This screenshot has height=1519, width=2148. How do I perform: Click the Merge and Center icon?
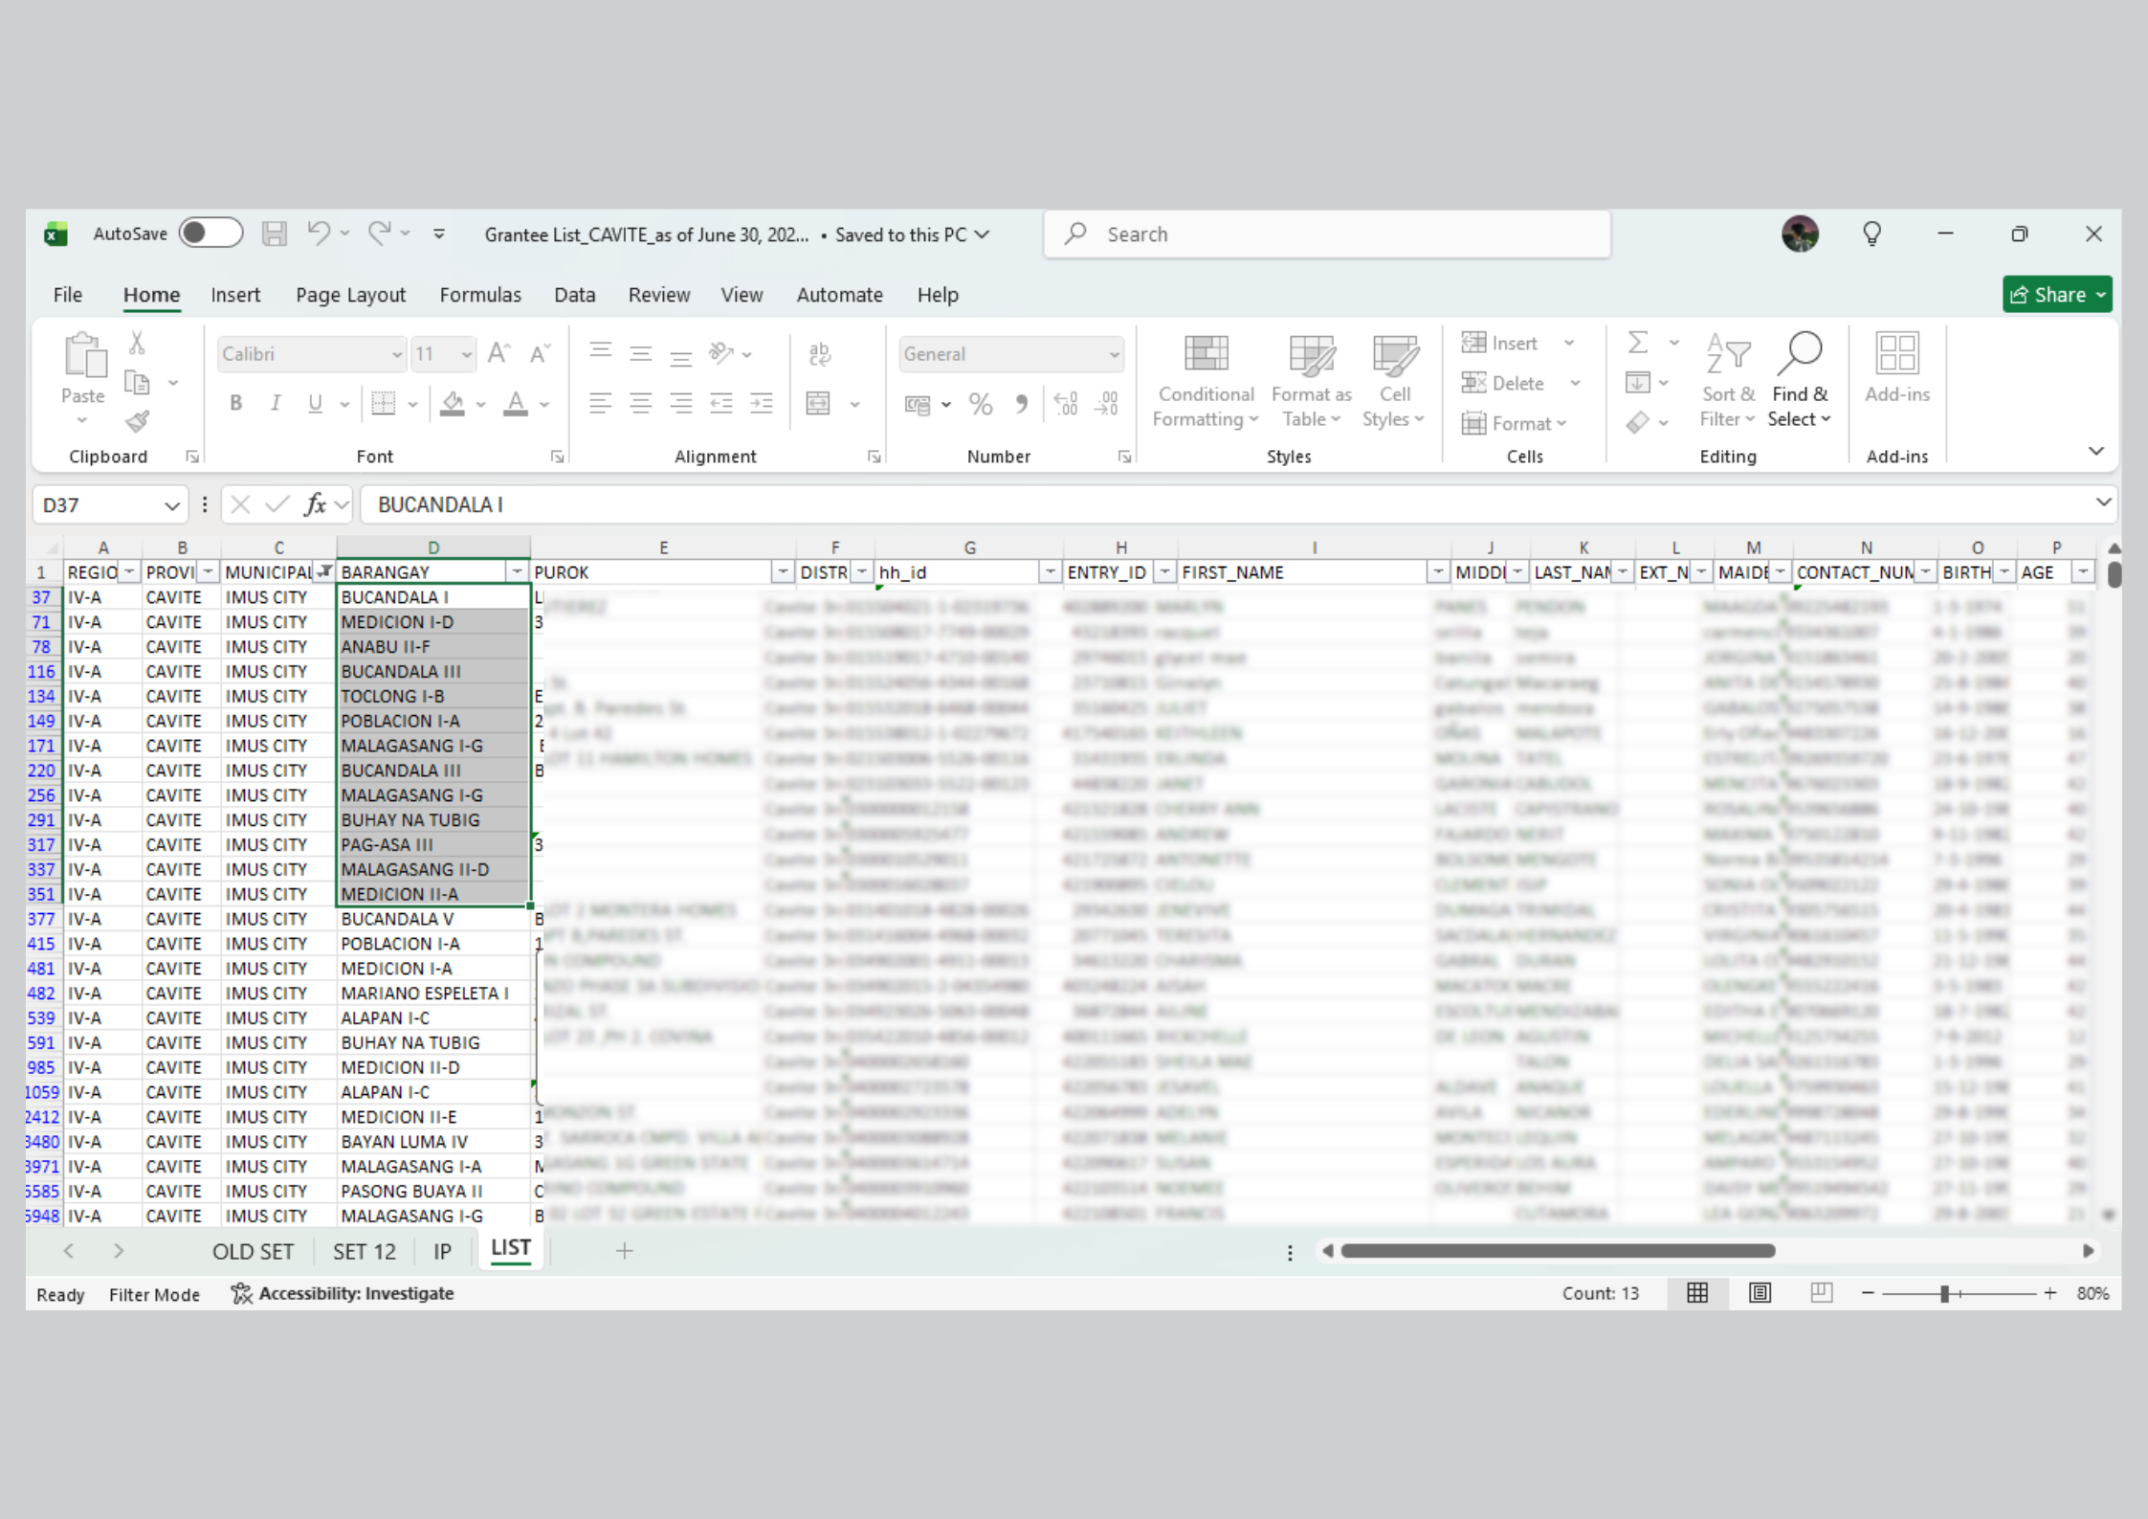click(819, 403)
